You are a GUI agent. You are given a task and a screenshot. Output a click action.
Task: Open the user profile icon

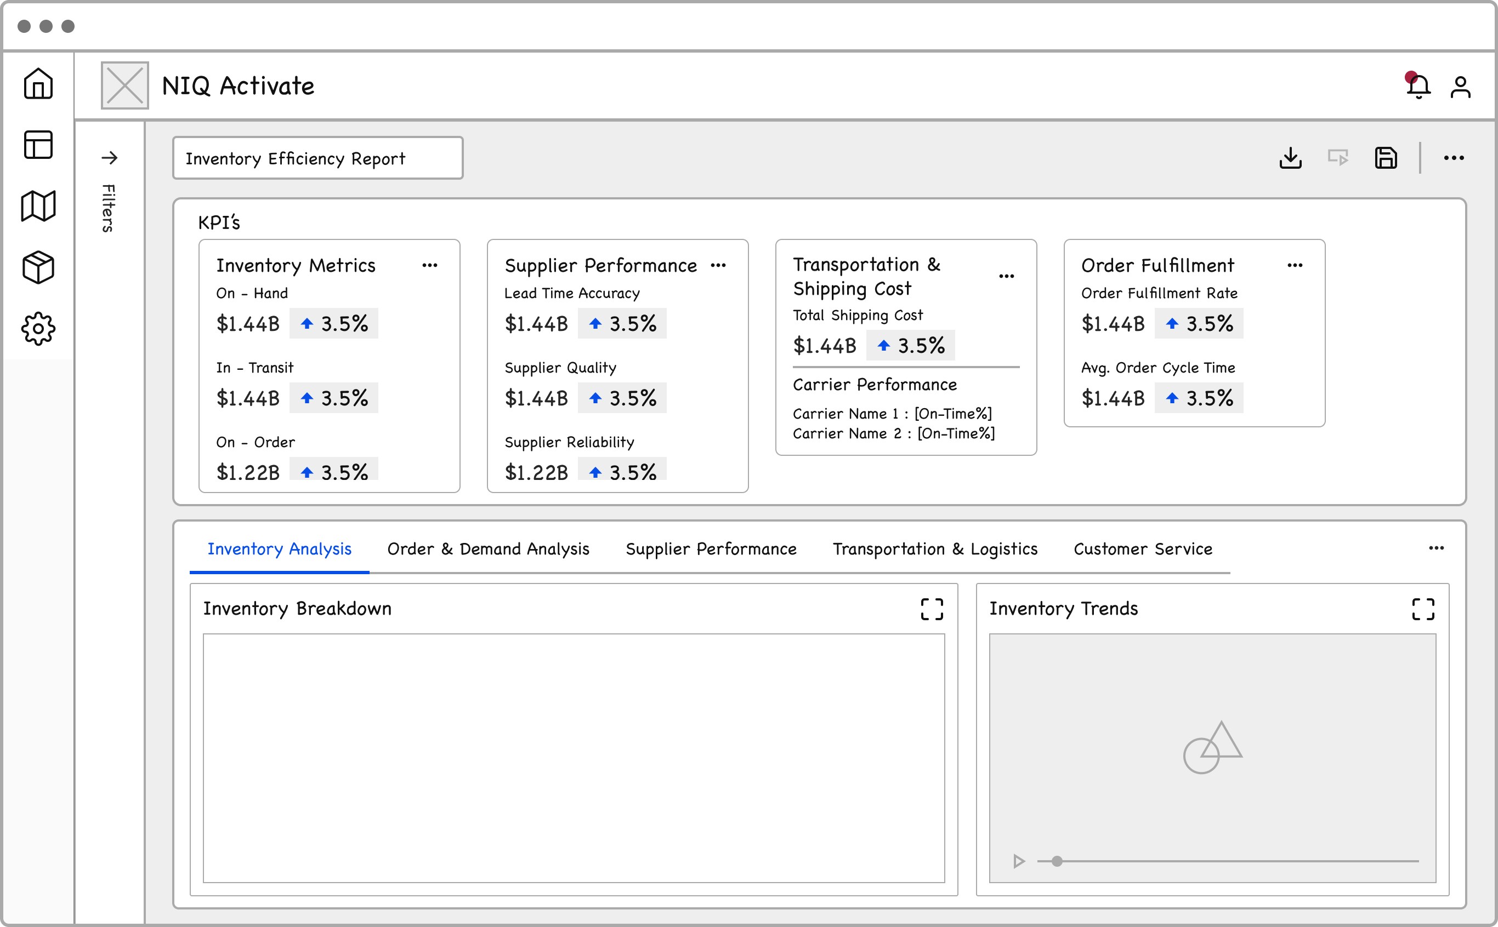(1461, 87)
